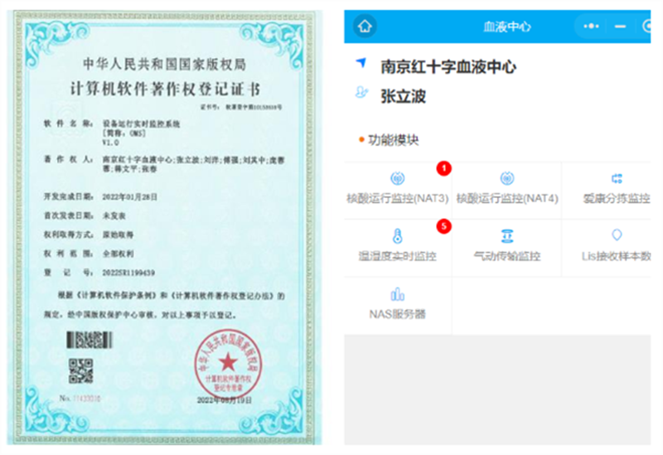Click the red badge showing 1

pyautogui.click(x=443, y=169)
